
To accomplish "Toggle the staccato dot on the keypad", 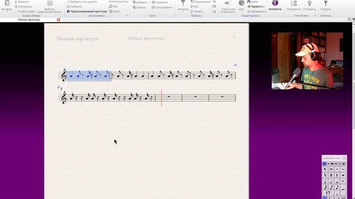I will point(337,169).
